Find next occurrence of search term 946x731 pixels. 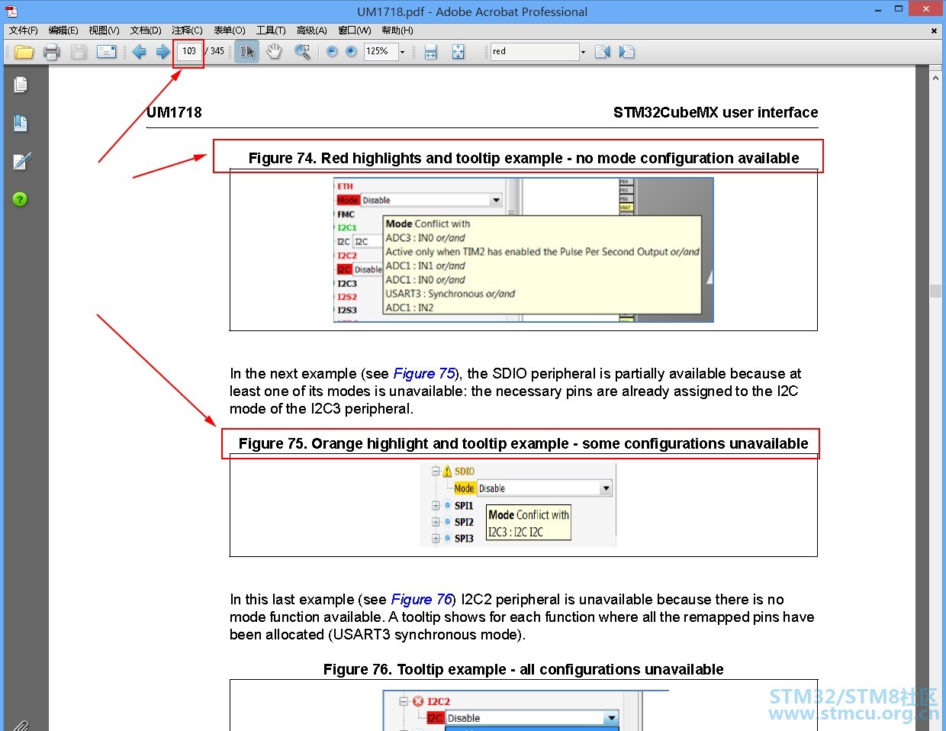(x=626, y=52)
